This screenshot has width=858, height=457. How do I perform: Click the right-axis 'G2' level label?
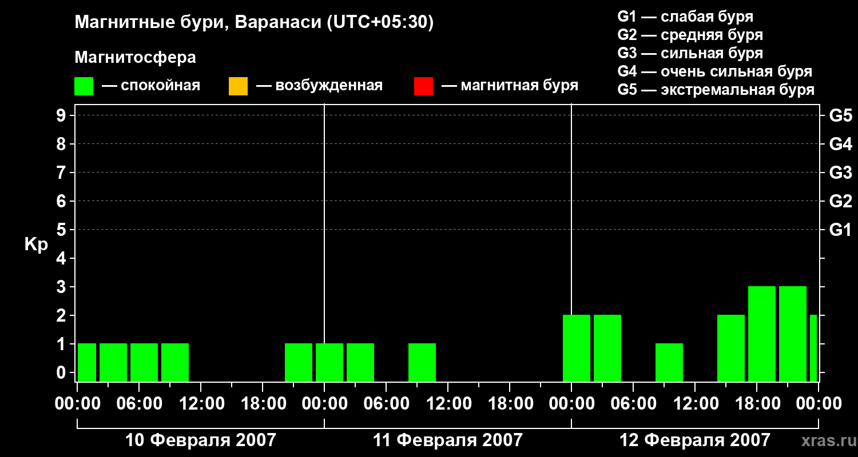(x=841, y=201)
